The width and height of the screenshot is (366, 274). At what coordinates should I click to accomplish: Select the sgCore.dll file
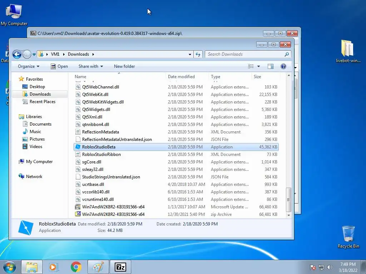[91, 162]
